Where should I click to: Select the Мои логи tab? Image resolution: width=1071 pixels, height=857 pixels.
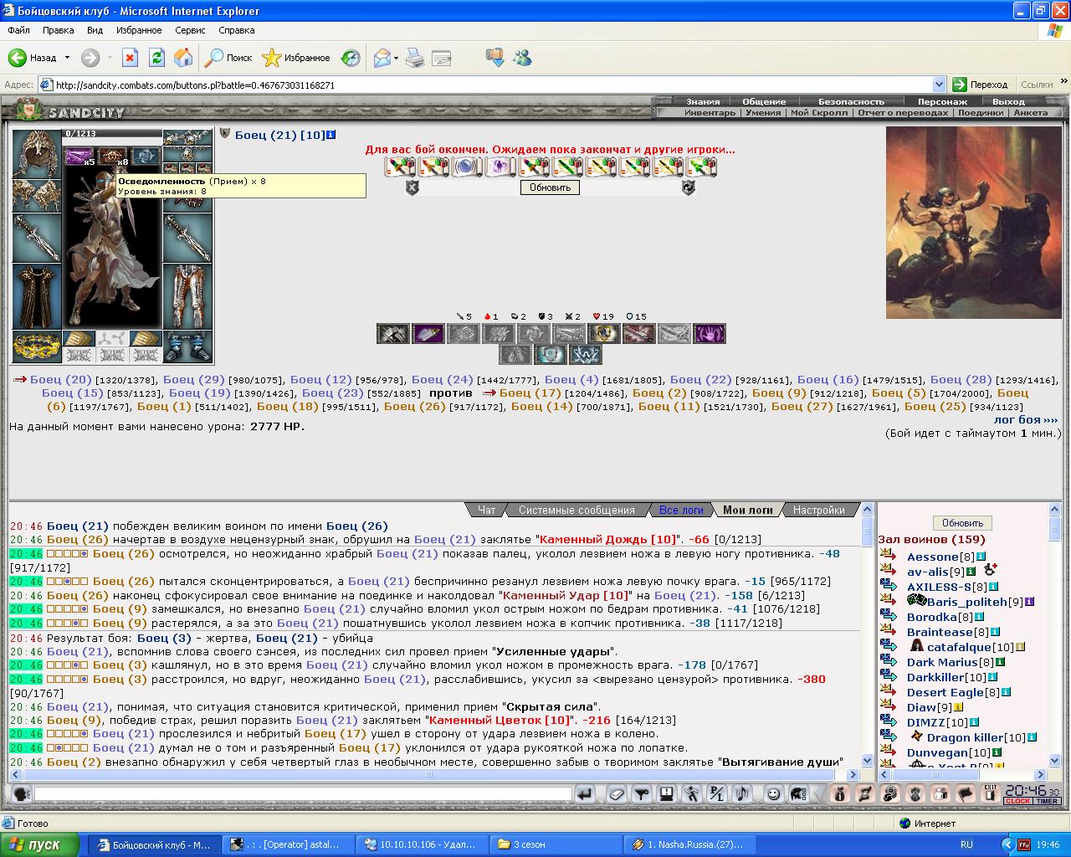[748, 510]
